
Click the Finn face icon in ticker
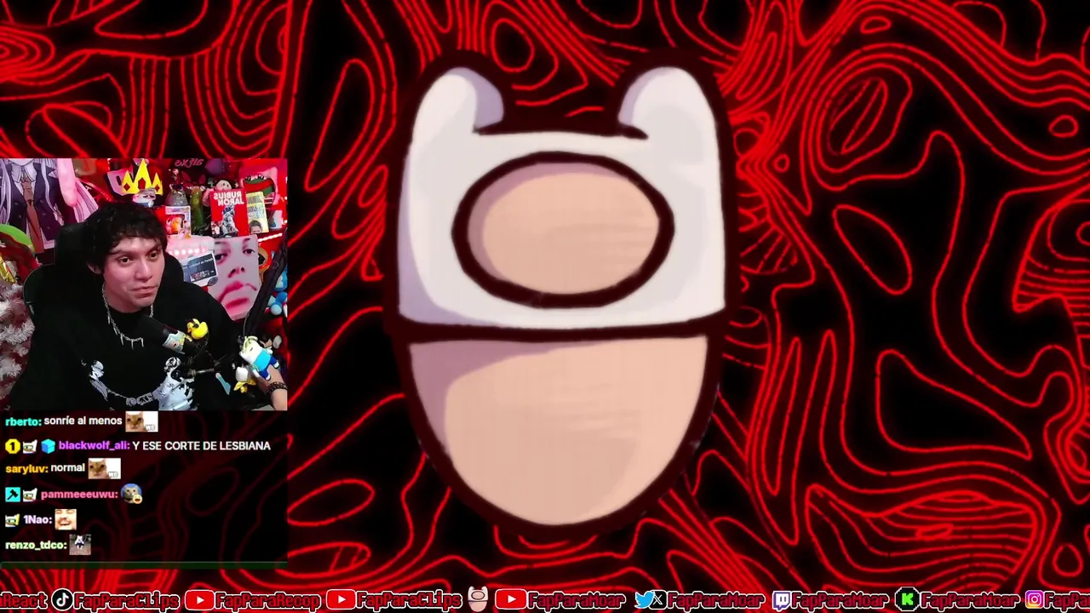point(478,599)
